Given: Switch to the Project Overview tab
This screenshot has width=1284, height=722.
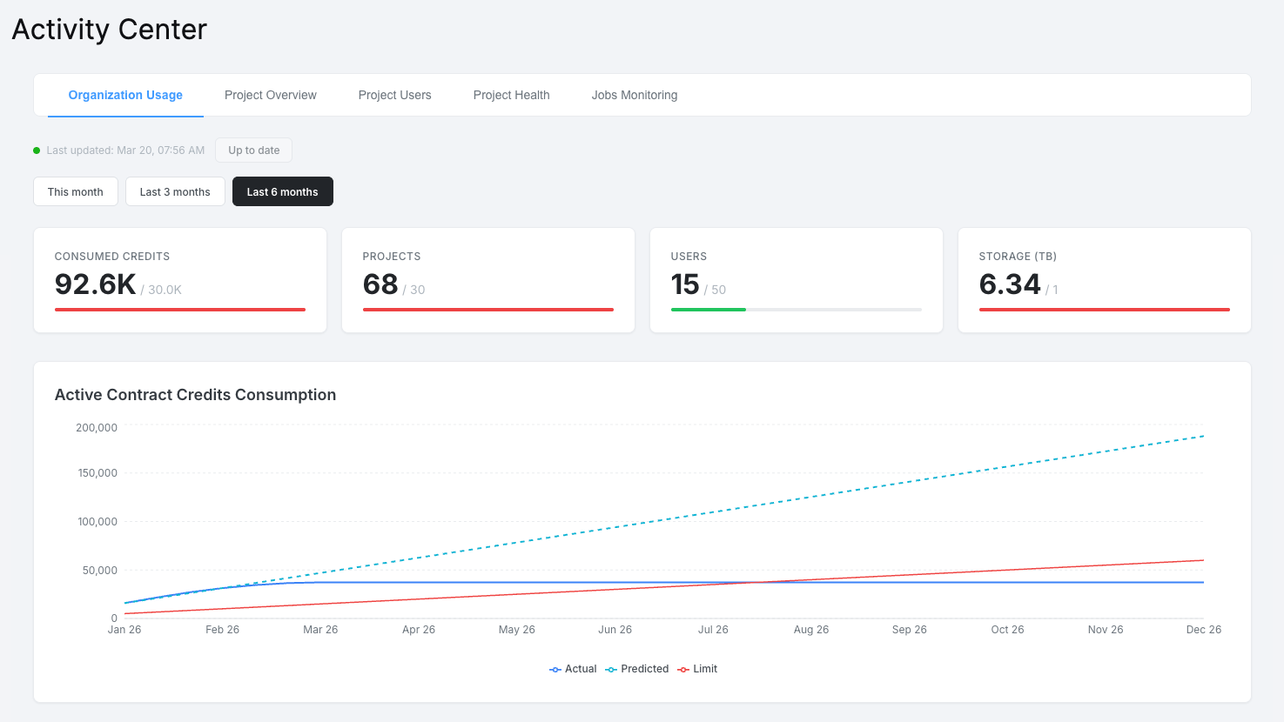Looking at the screenshot, I should tap(270, 95).
